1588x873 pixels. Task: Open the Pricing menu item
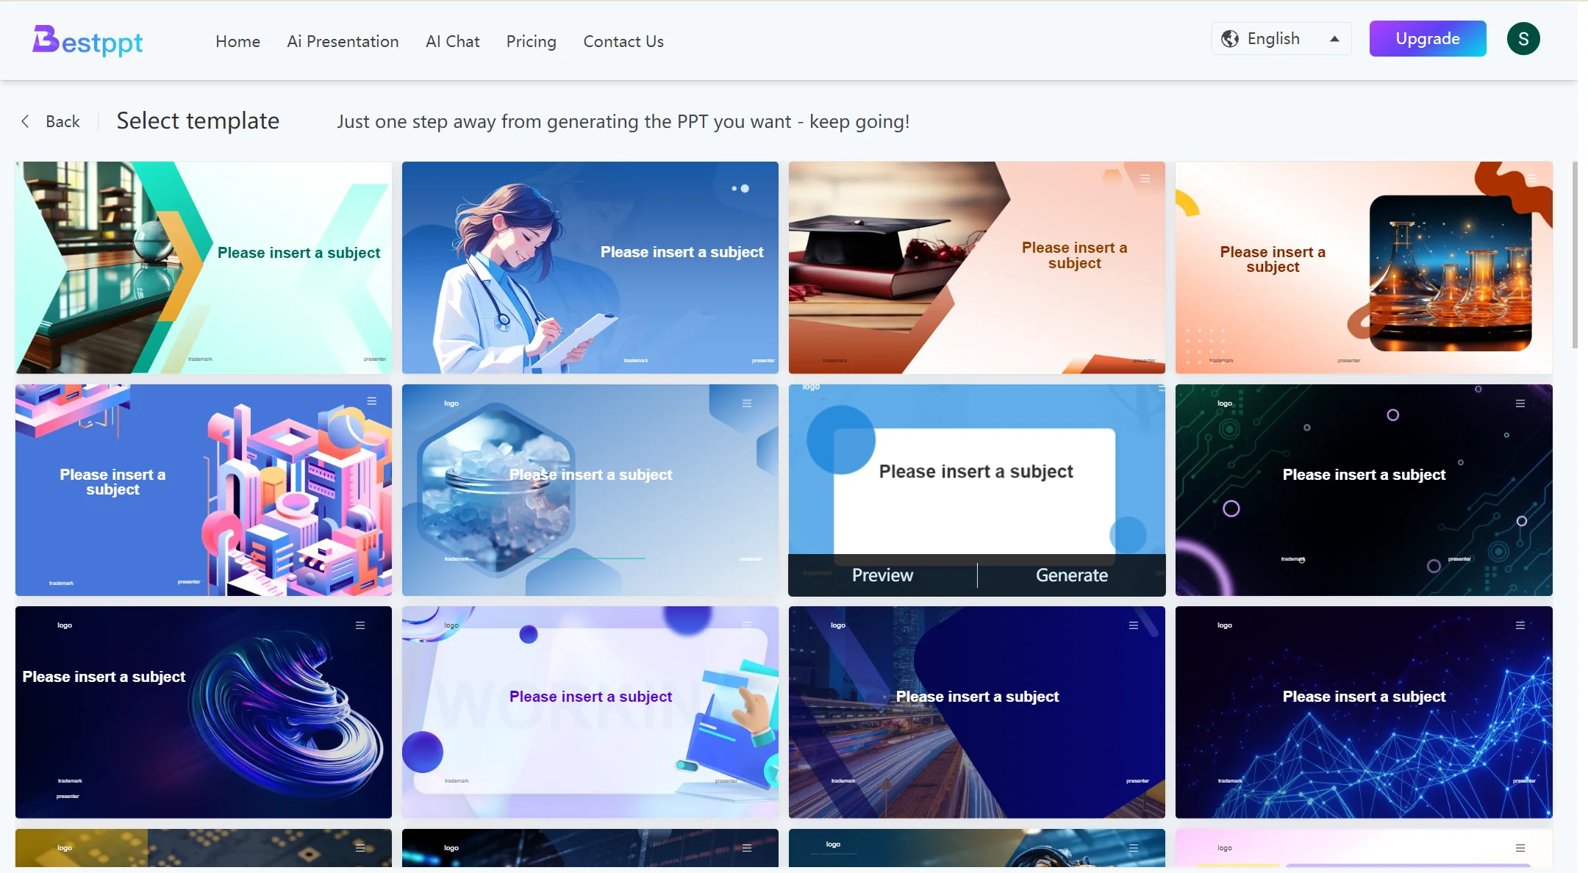(x=531, y=40)
